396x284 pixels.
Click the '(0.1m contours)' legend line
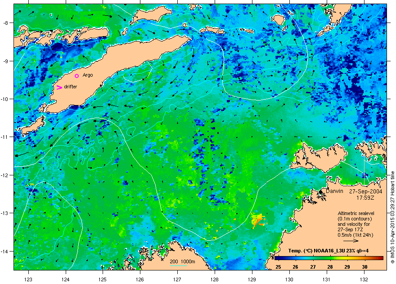[355, 219]
